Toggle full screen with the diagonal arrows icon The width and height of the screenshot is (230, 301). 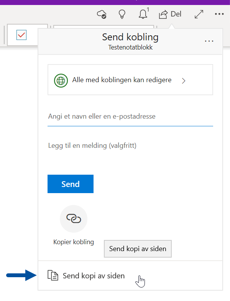[199, 14]
